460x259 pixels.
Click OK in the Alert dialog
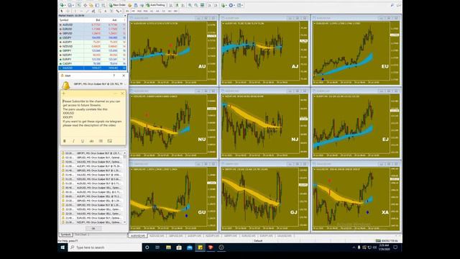(x=93, y=228)
